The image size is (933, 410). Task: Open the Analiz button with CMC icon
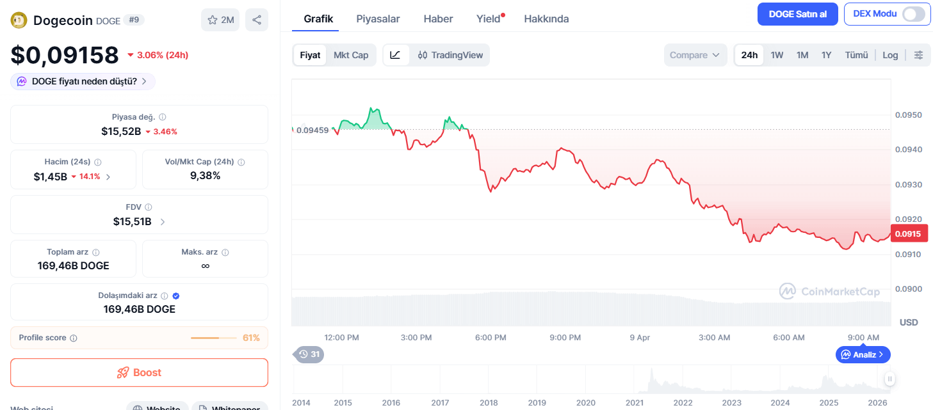[x=863, y=354]
